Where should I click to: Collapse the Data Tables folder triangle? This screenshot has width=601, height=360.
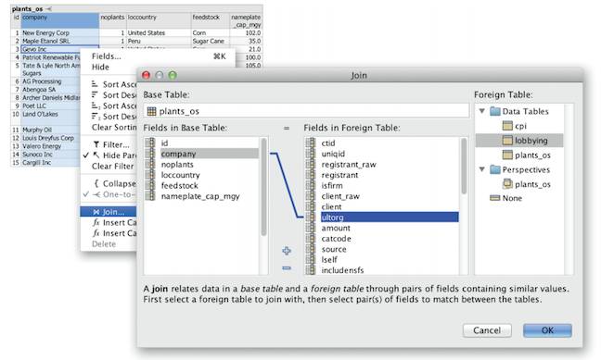[x=482, y=111]
